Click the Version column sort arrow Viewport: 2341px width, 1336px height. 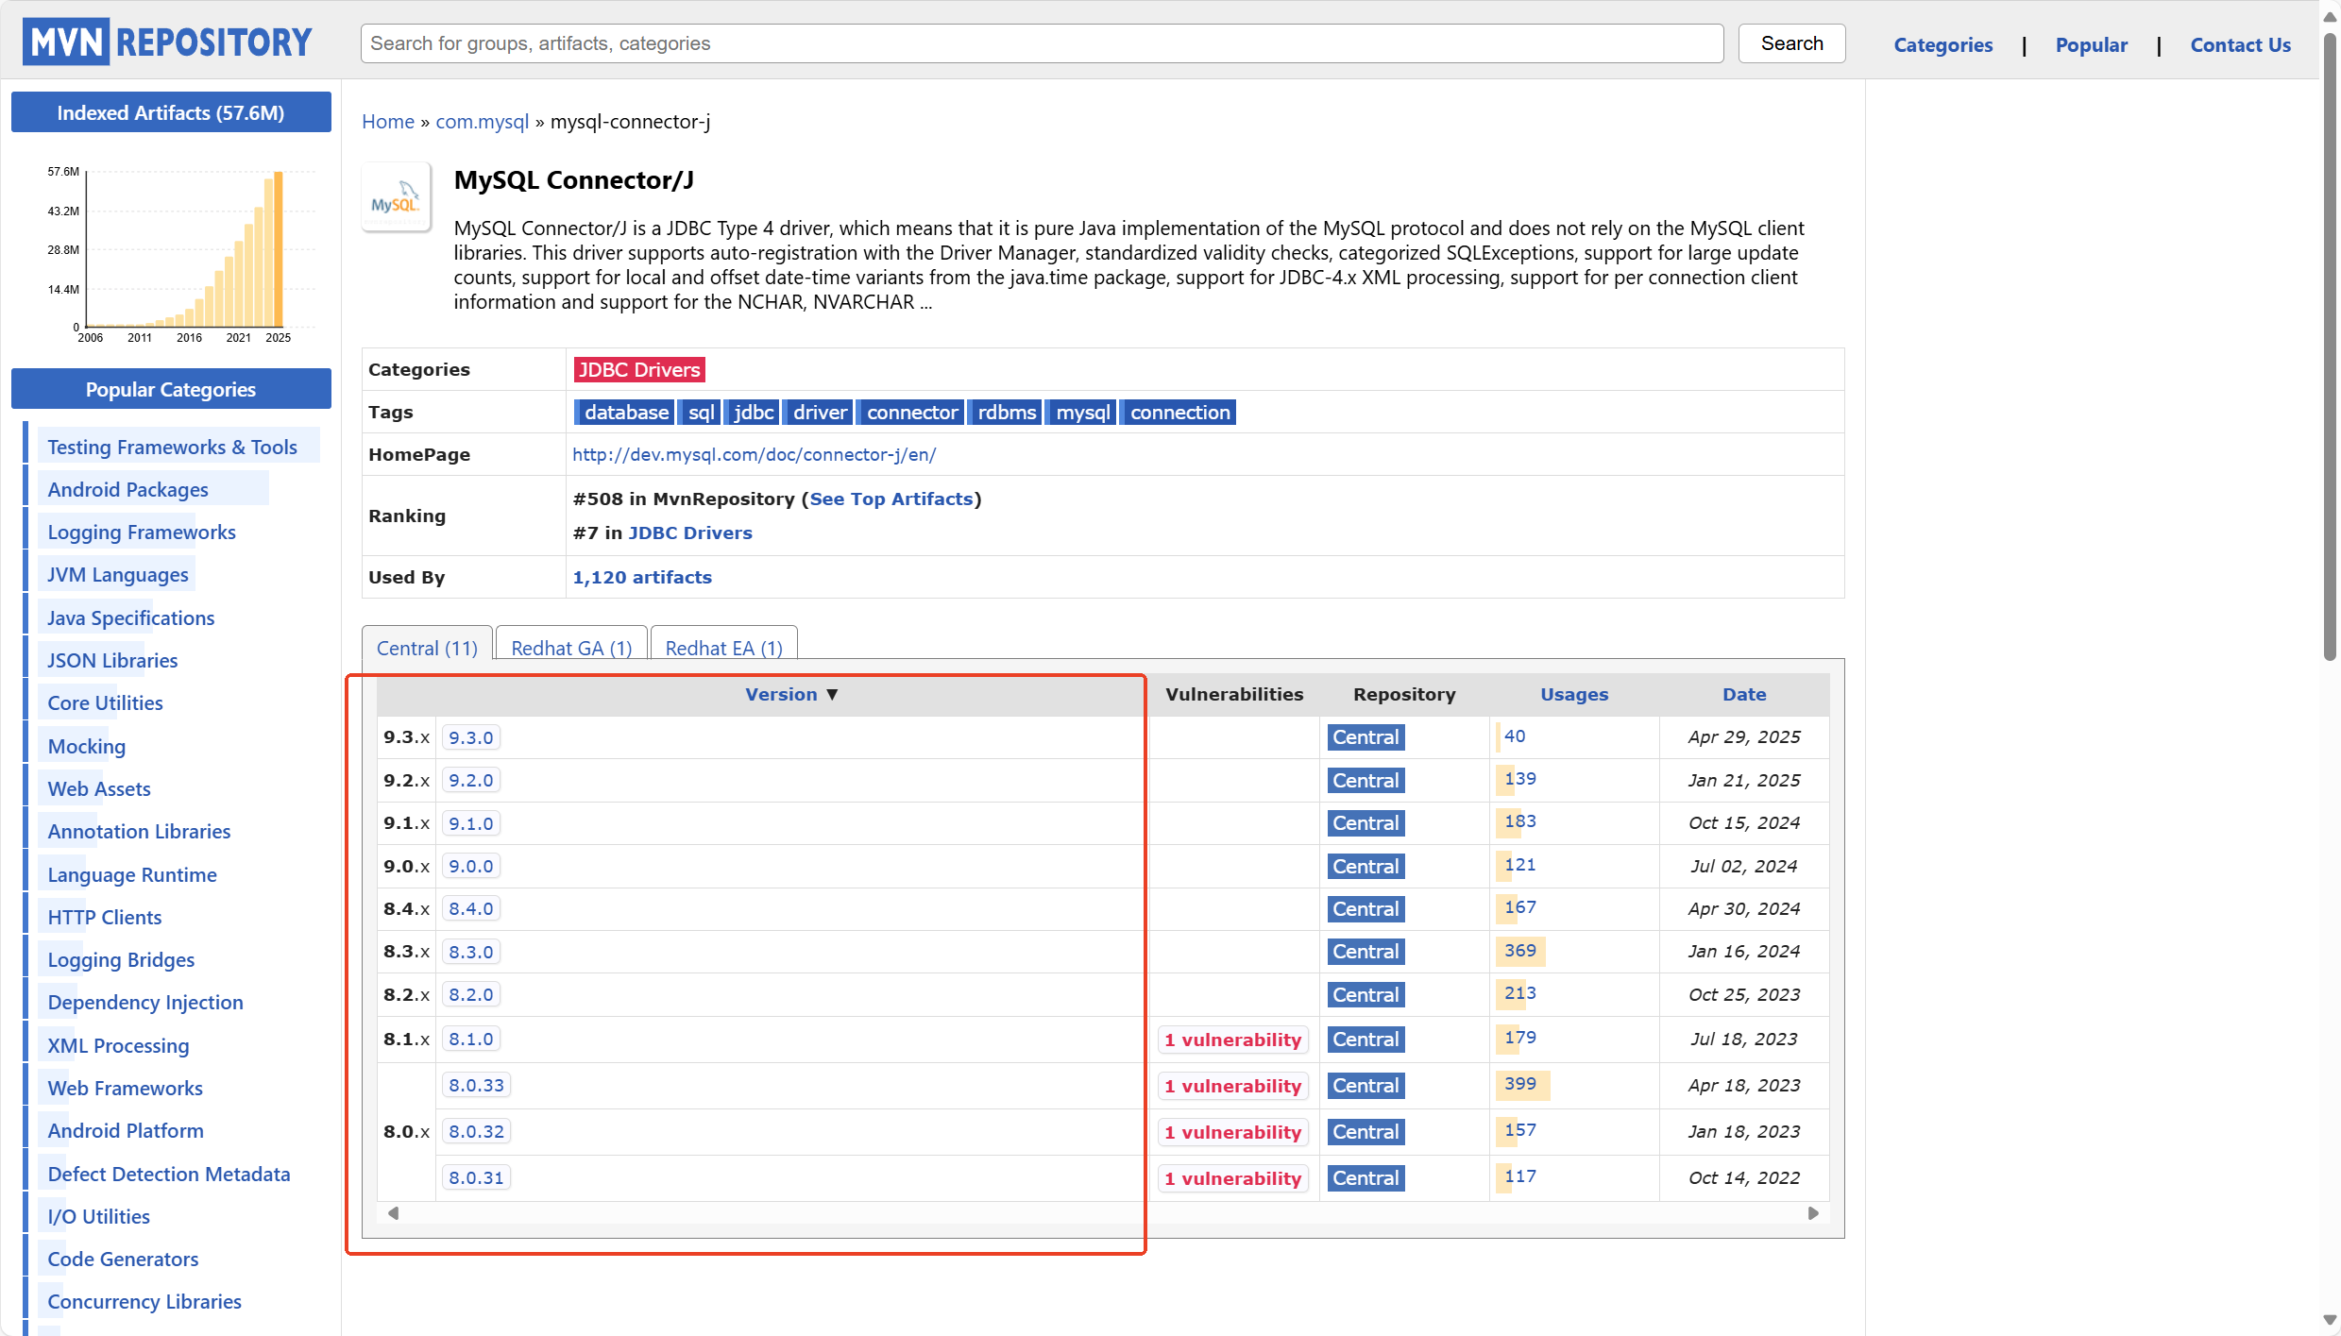(832, 694)
